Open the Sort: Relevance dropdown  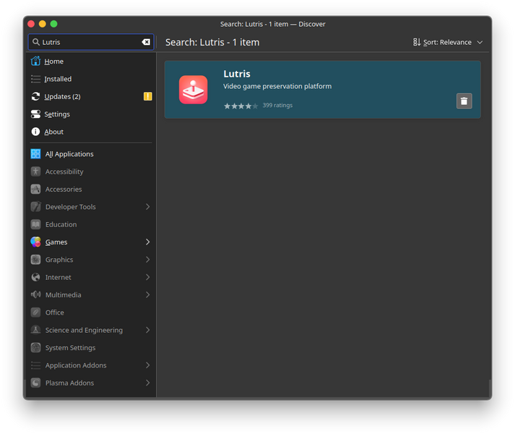coord(448,42)
